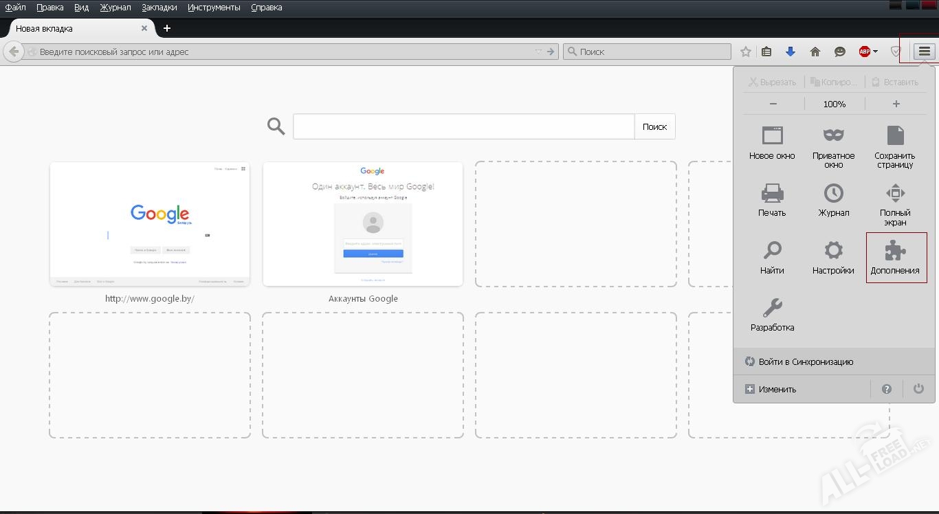The image size is (939, 514).
Task: Click the Поиск button on page
Action: tap(654, 126)
